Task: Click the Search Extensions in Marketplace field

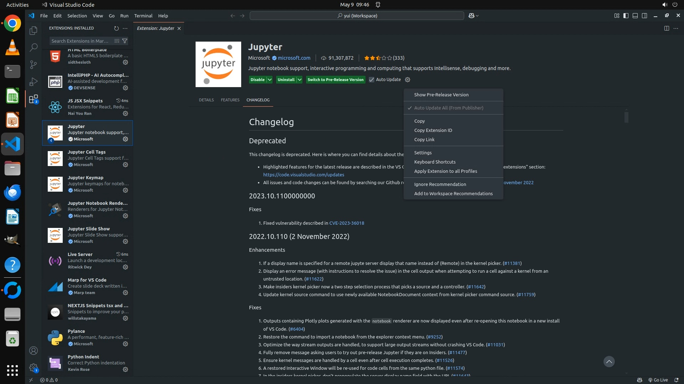Action: (80, 41)
